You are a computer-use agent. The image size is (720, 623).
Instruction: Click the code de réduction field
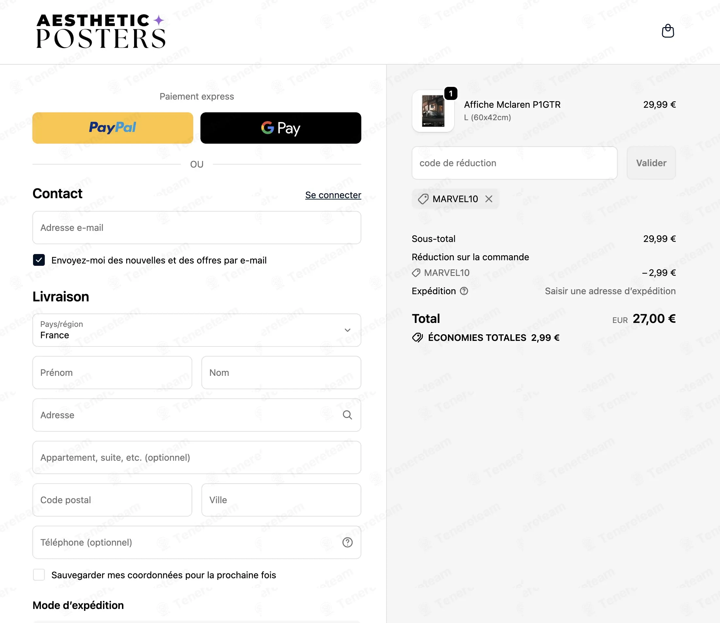click(515, 163)
